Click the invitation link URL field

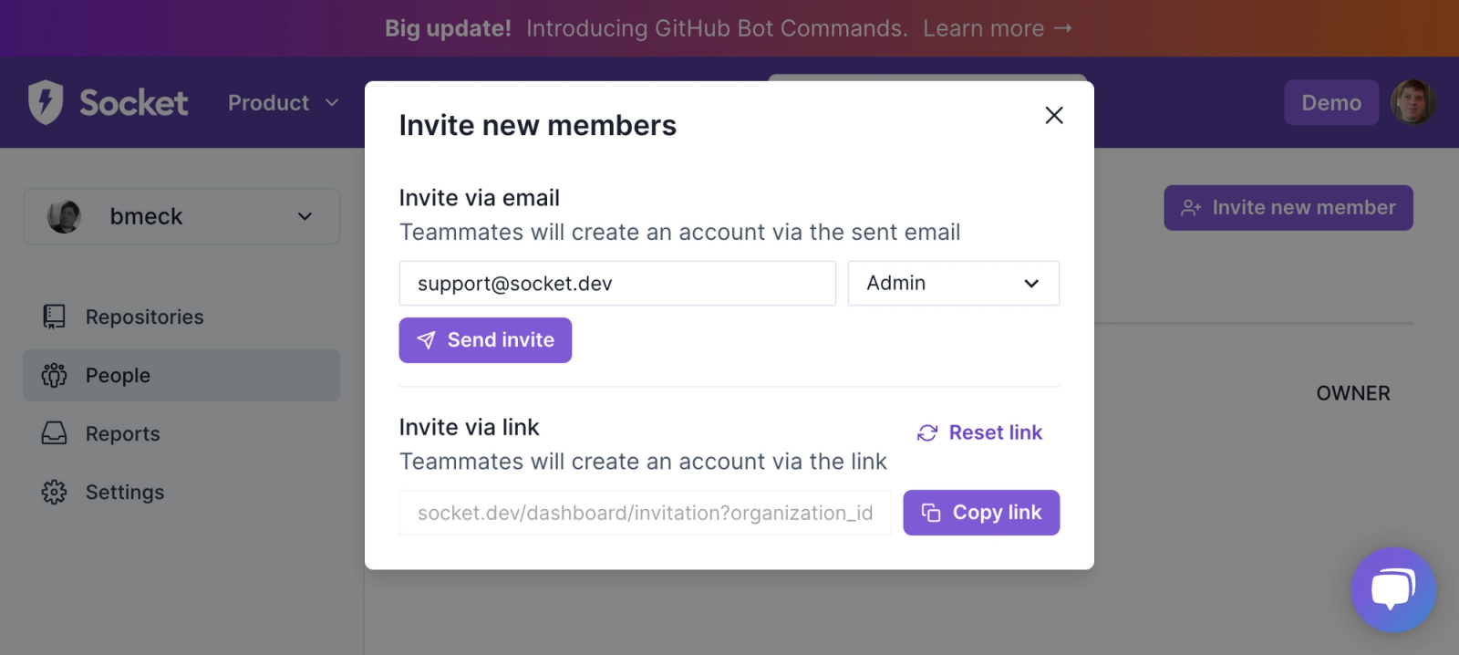(645, 513)
